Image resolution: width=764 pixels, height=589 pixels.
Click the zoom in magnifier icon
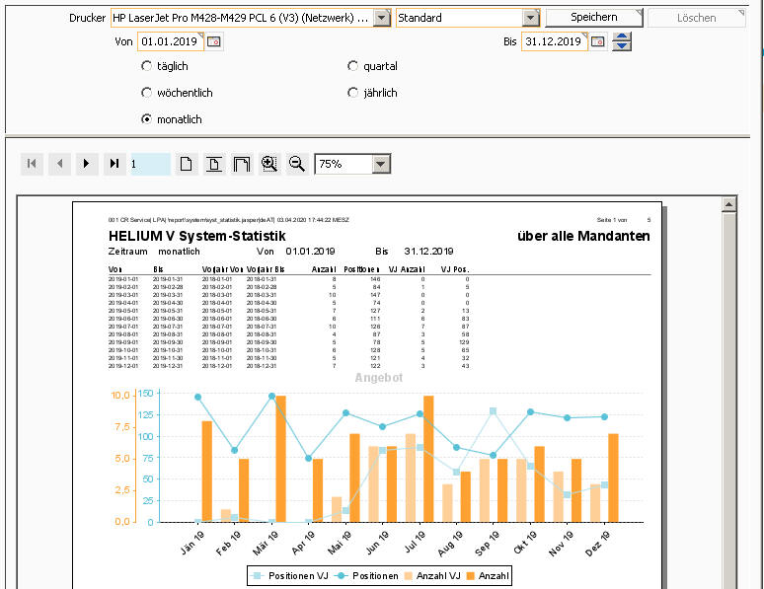point(268,164)
